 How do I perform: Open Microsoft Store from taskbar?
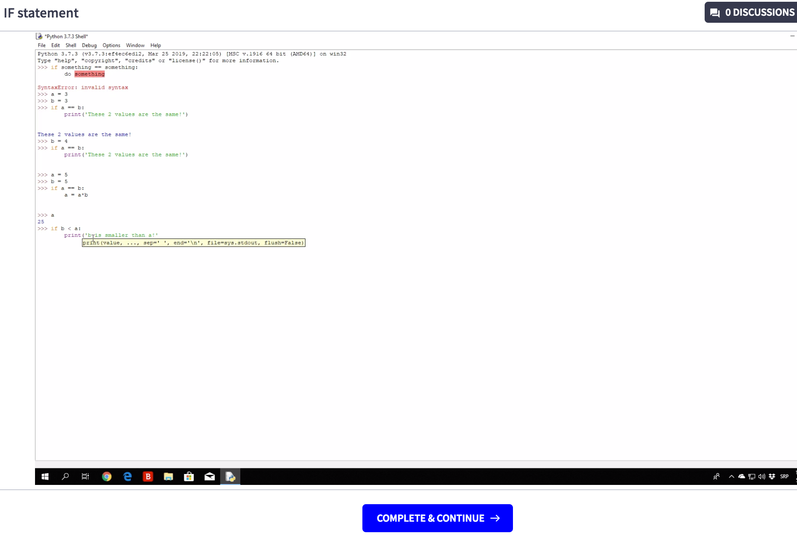(189, 477)
